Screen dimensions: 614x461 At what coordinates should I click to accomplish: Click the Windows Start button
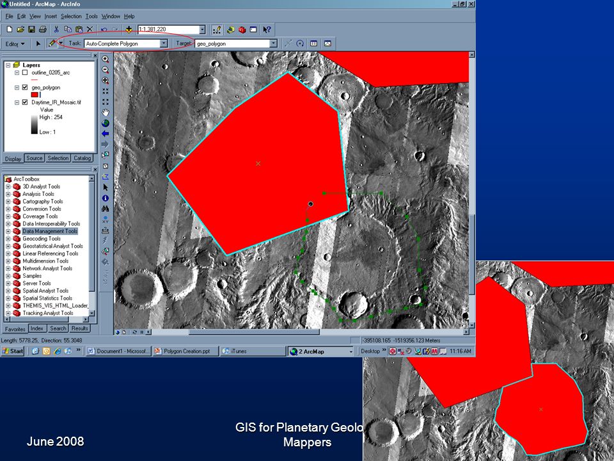pyautogui.click(x=13, y=352)
